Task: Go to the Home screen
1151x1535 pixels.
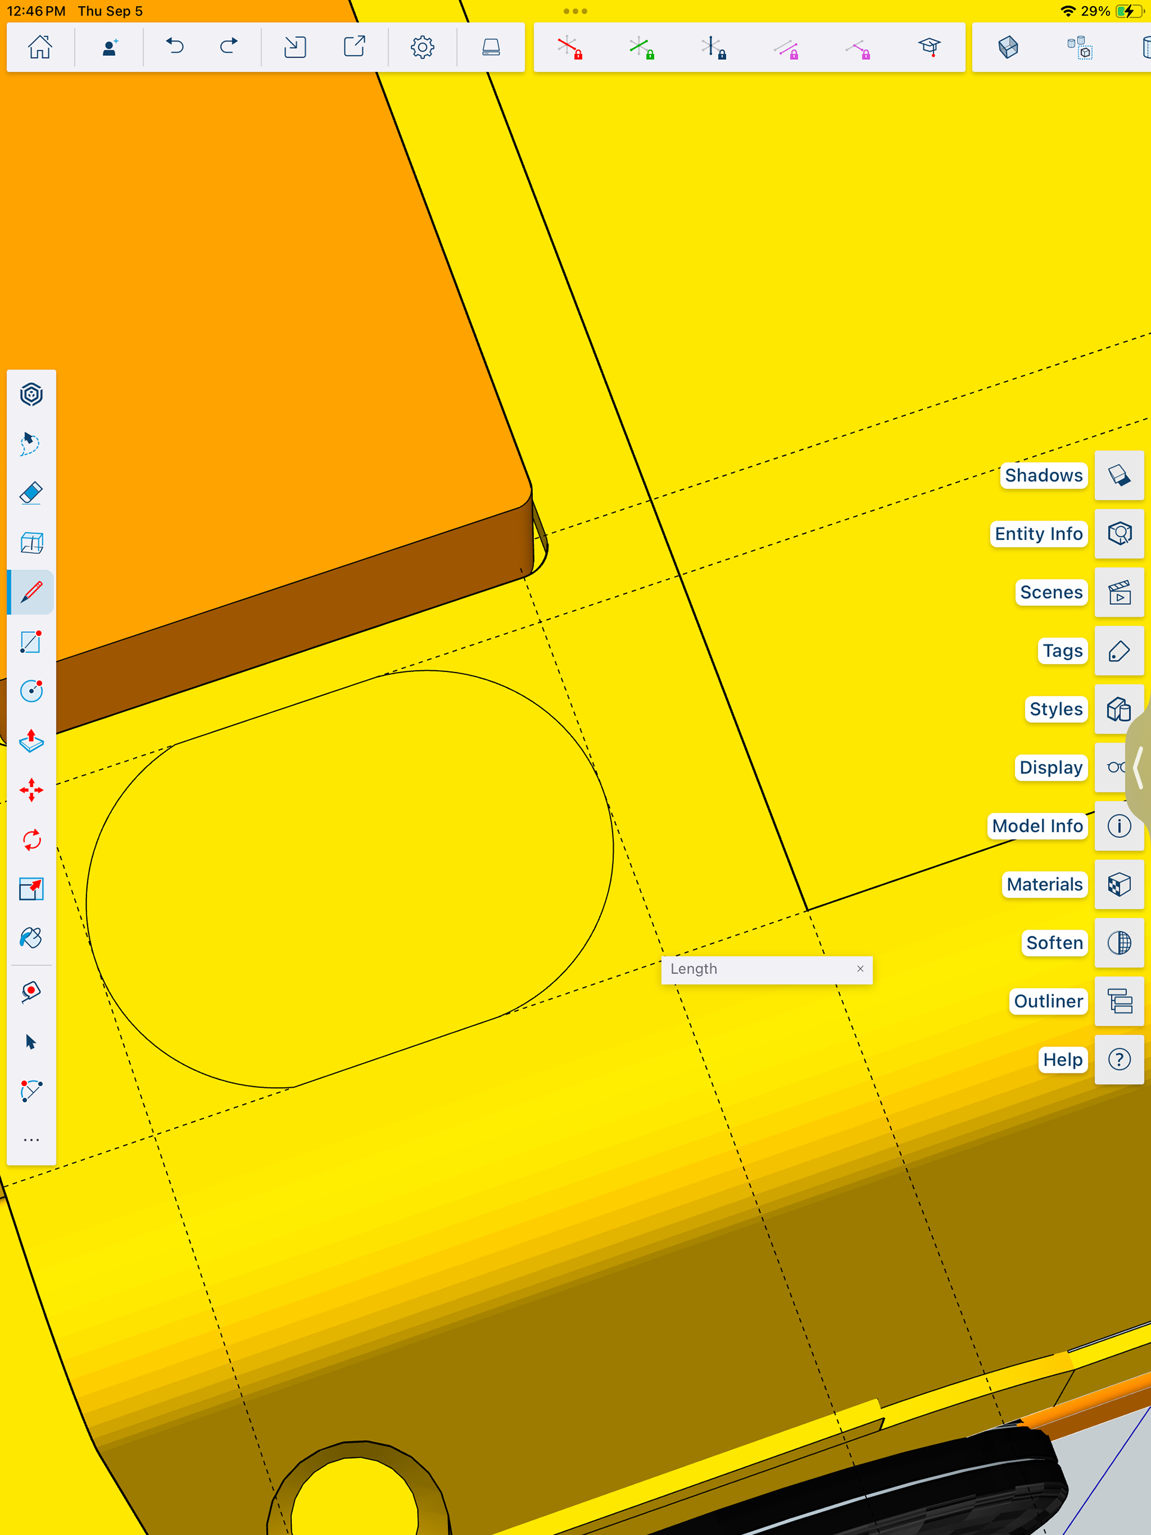Action: point(40,47)
